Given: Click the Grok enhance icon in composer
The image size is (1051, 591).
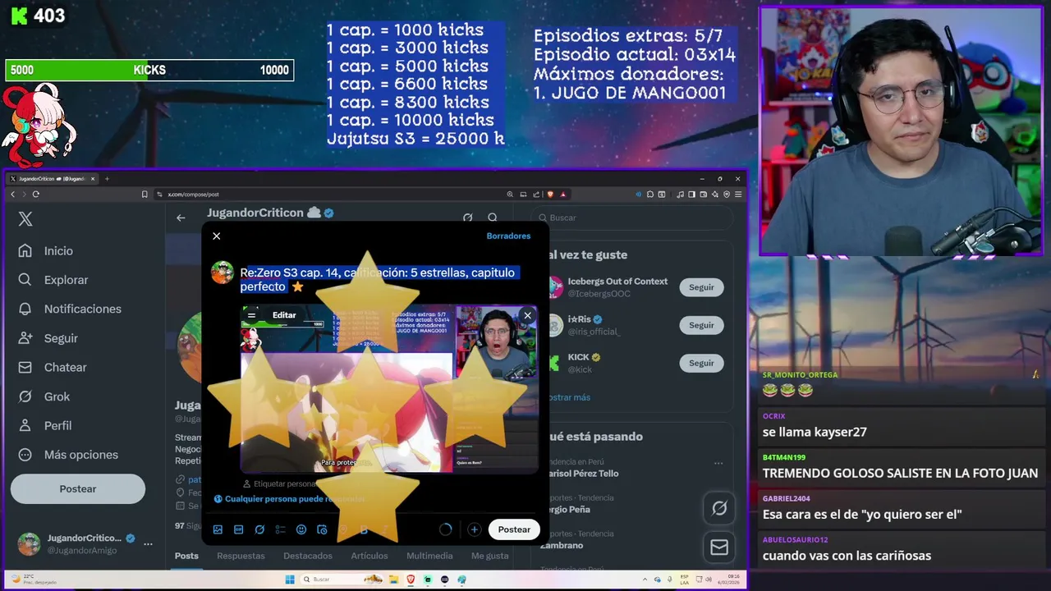Looking at the screenshot, I should point(259,529).
